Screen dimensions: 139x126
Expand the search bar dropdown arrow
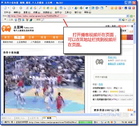tap(120, 20)
